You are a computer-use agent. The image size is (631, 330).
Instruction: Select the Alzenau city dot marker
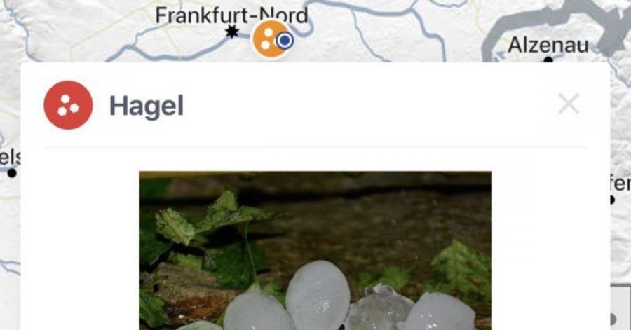(548, 60)
